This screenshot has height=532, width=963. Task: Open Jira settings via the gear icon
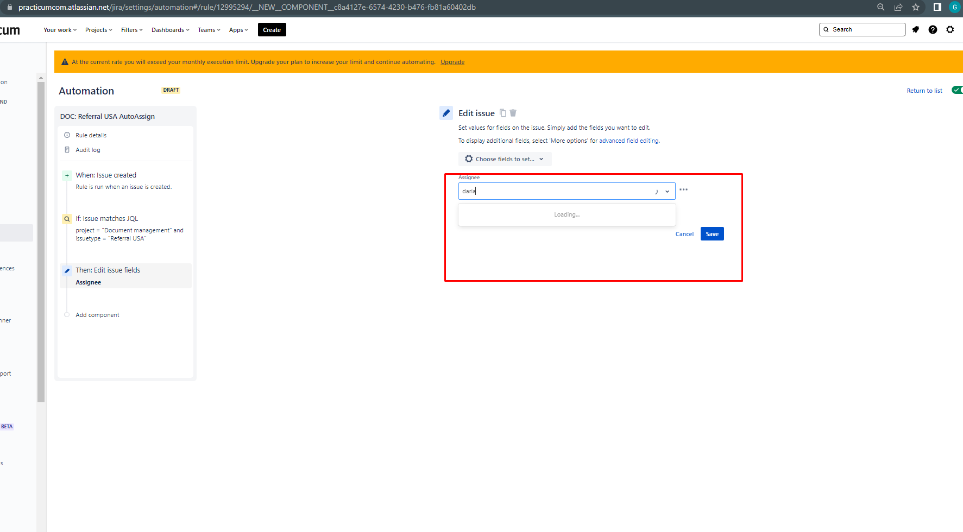[x=951, y=29]
